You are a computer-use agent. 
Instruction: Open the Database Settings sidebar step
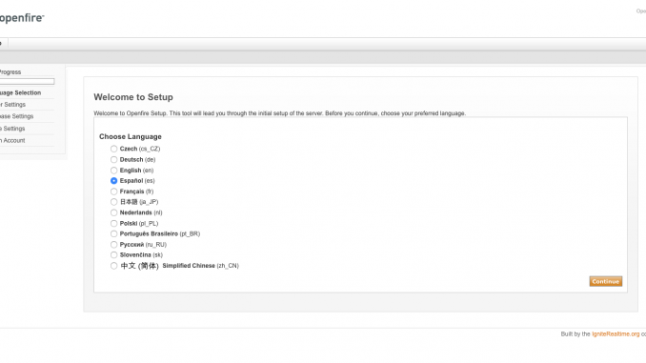pos(16,116)
